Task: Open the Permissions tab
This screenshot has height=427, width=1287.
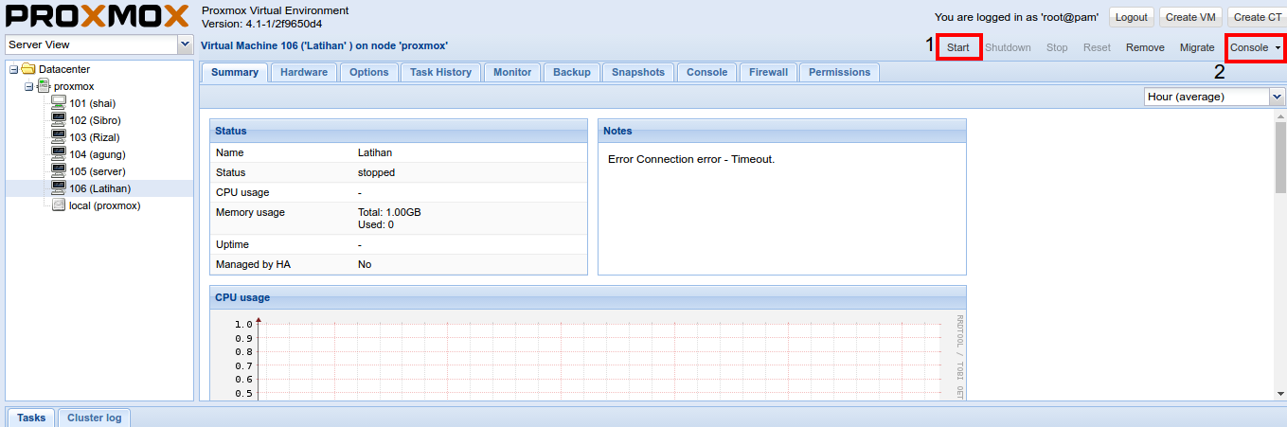Action: tap(839, 72)
